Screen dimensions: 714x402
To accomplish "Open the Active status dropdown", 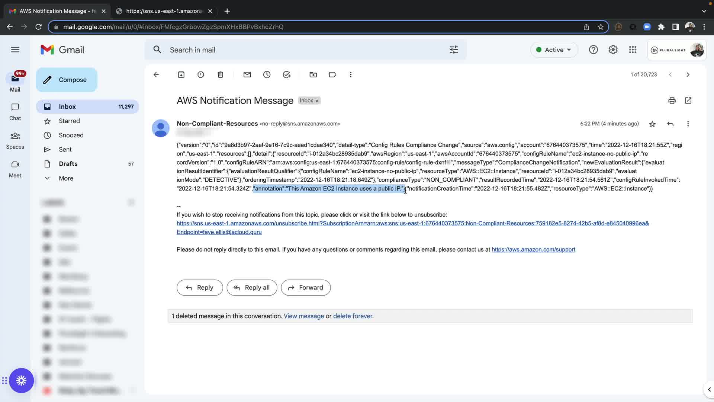I will 554,50.
